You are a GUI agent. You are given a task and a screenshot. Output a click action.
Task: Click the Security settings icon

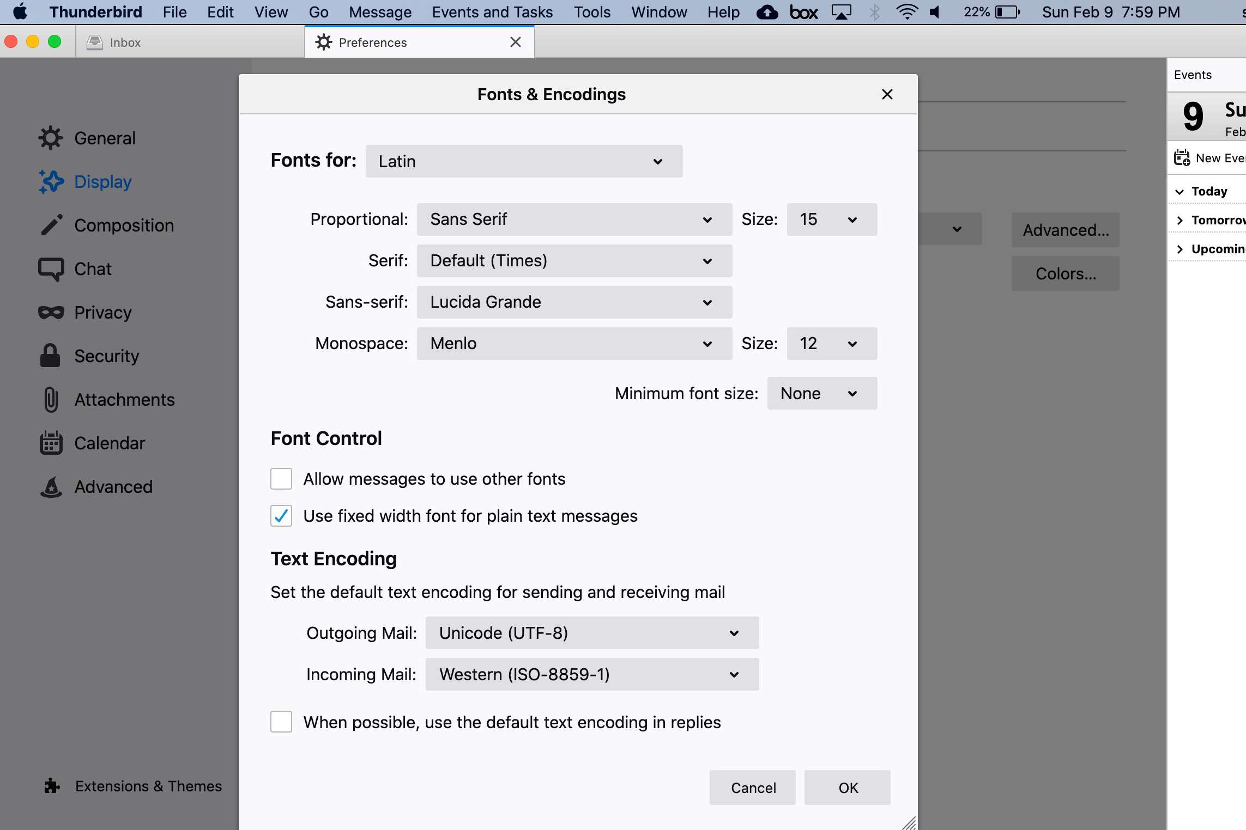[49, 356]
